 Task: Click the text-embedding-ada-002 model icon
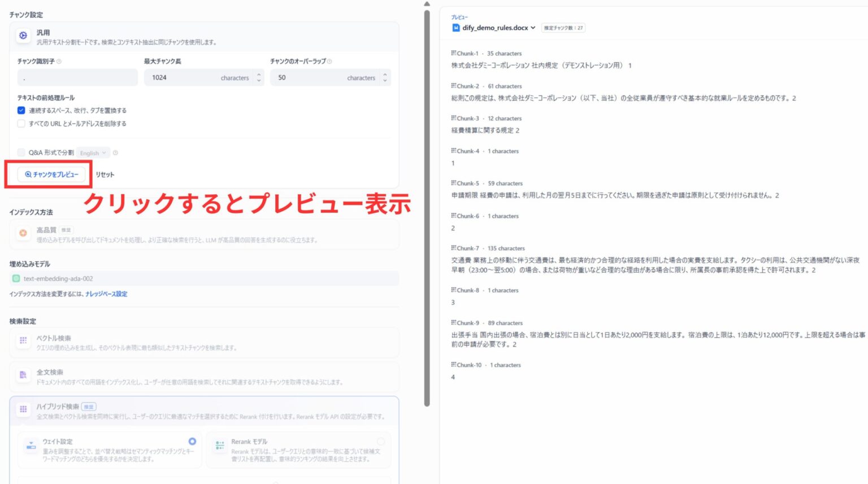click(16, 278)
